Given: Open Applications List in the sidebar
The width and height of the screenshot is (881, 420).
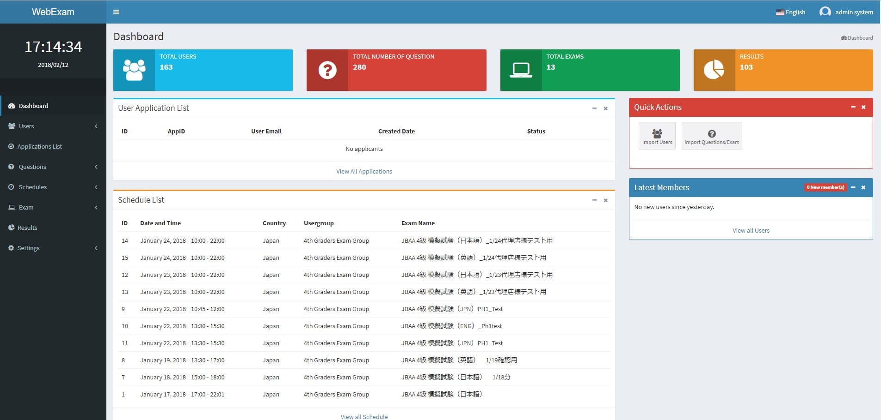Looking at the screenshot, I should pyautogui.click(x=53, y=146).
